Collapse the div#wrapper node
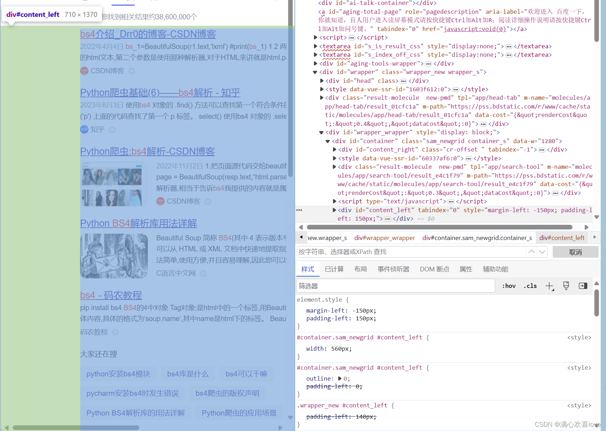 [315, 72]
